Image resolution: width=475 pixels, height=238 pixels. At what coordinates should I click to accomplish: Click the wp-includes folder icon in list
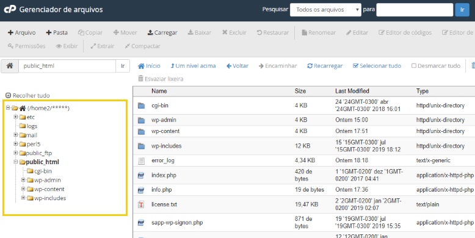(141, 146)
